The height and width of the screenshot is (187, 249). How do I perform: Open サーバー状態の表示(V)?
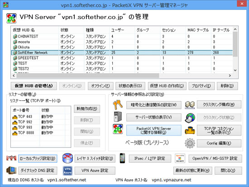[x=154, y=117]
